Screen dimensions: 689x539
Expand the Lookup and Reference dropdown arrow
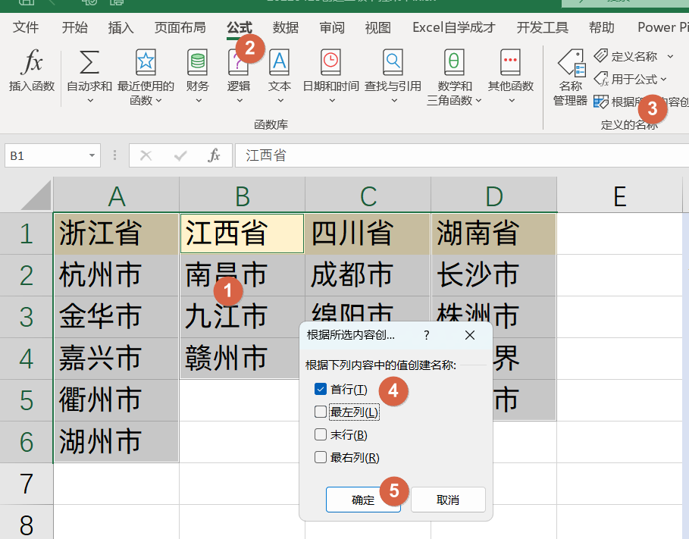pos(394,101)
